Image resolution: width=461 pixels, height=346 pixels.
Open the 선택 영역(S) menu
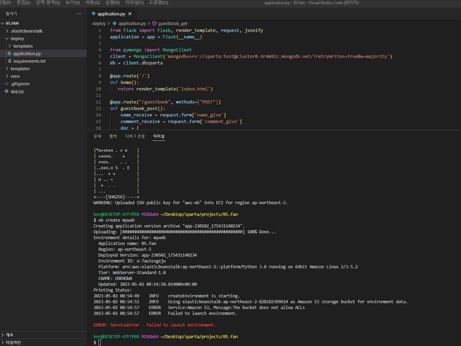[48, 2]
